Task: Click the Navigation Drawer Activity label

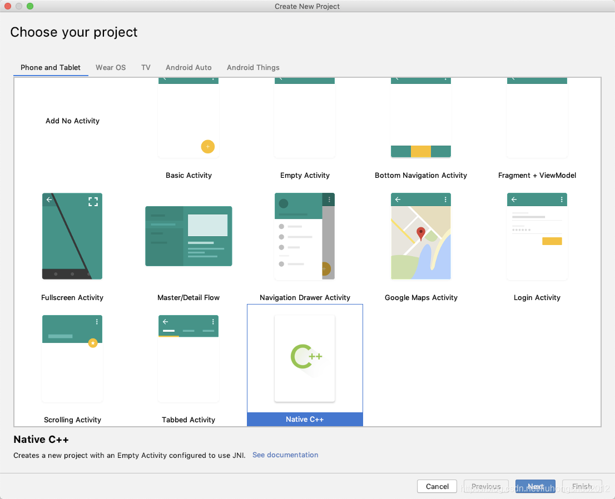Action: [x=305, y=297]
